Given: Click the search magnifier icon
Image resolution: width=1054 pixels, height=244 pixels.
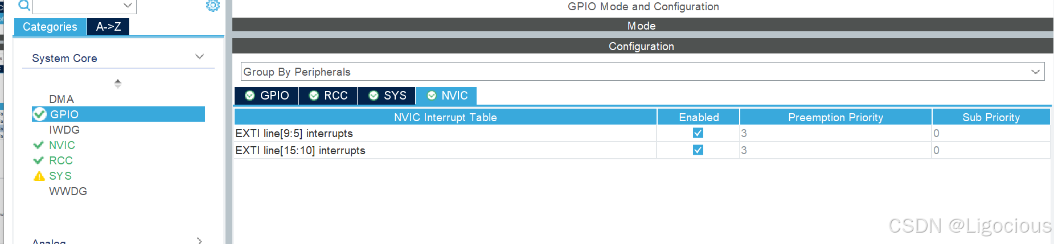Looking at the screenshot, I should (x=24, y=6).
